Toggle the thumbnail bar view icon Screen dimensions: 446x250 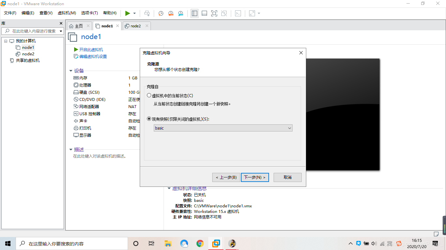coord(204,13)
